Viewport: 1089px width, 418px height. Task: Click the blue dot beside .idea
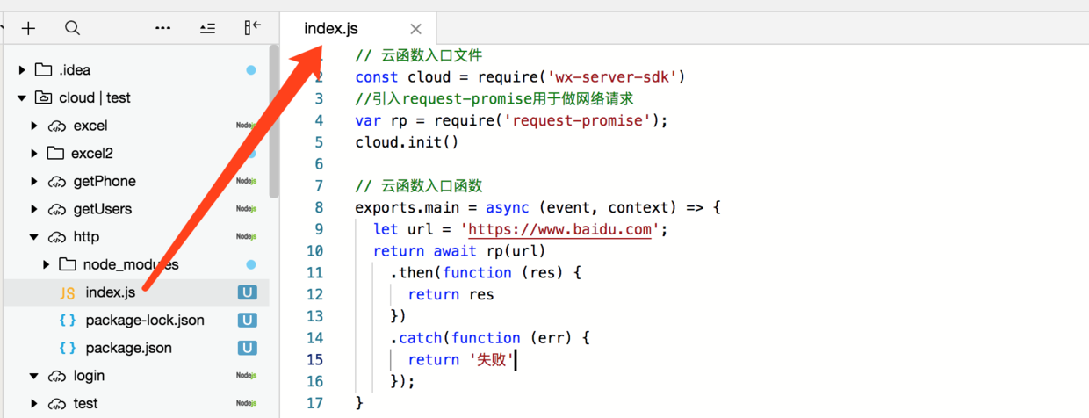click(x=251, y=70)
